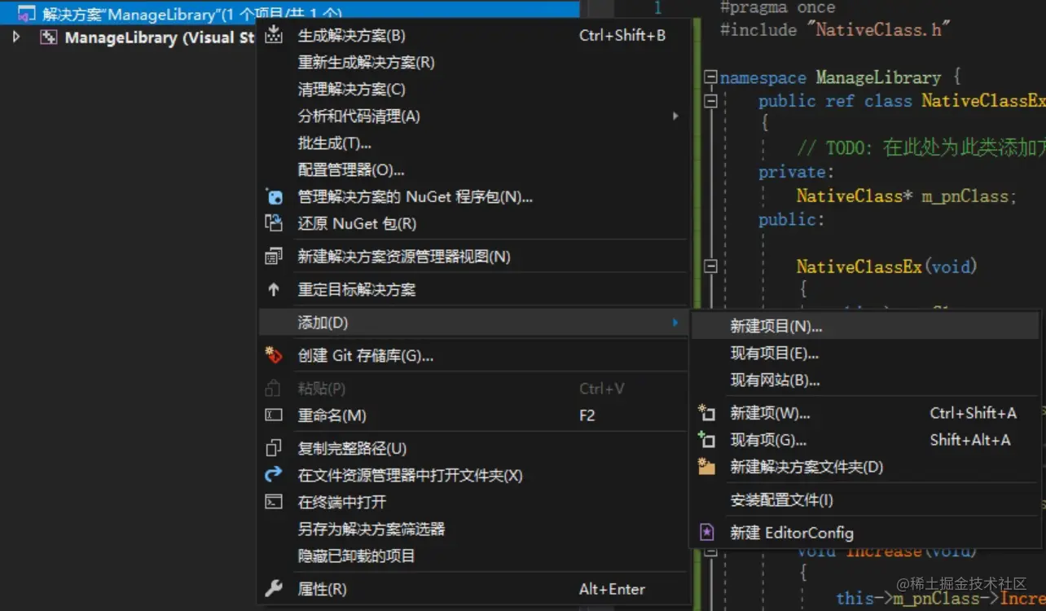The height and width of the screenshot is (611, 1046).
Task: Open the 分析和代码清理(A) submenu arrow
Action: click(675, 116)
